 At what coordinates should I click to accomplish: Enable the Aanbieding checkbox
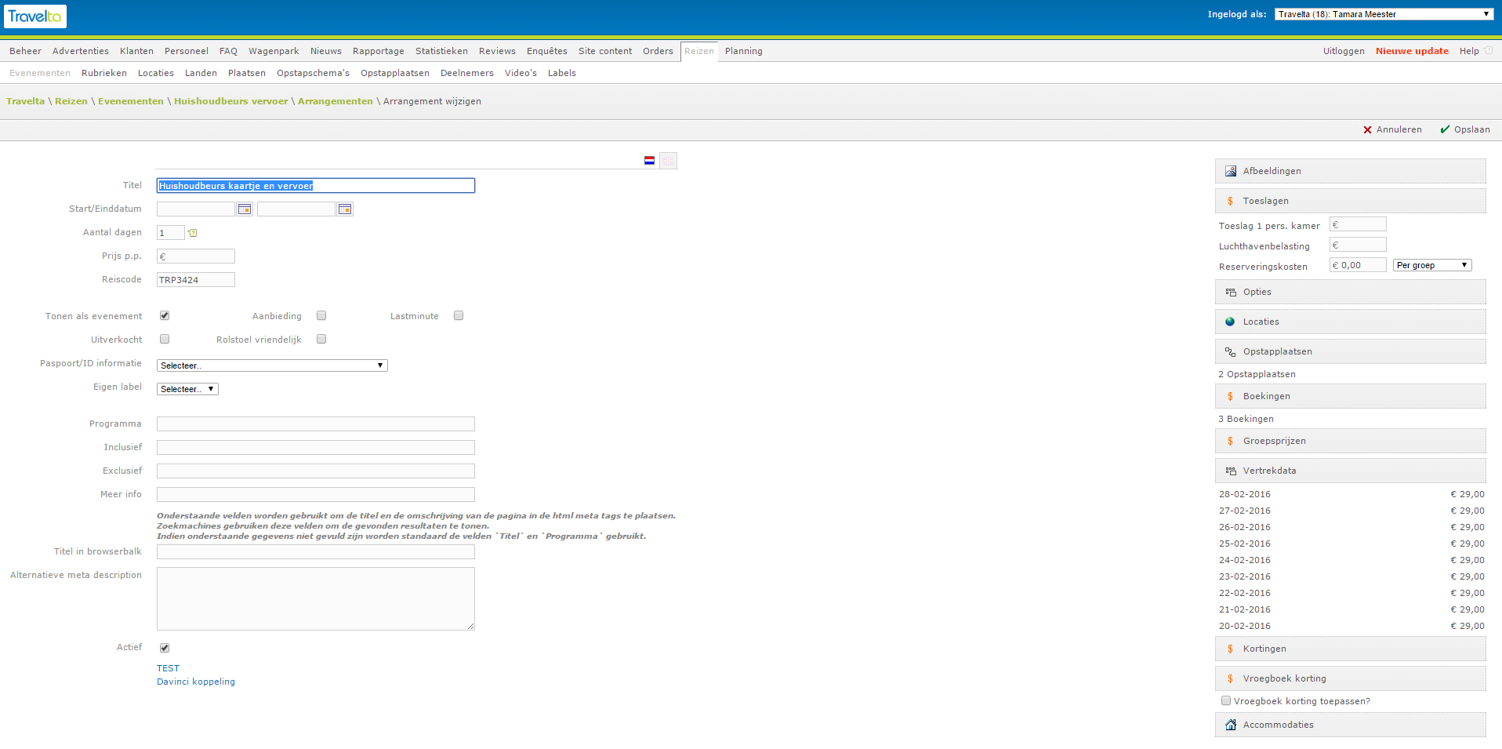[321, 316]
